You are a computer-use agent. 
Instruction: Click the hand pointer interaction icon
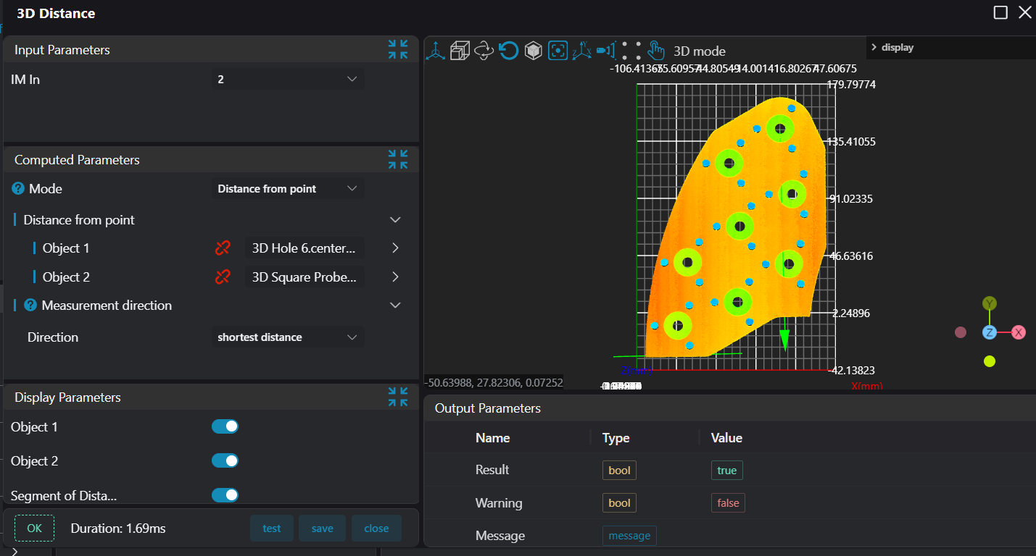(x=655, y=51)
